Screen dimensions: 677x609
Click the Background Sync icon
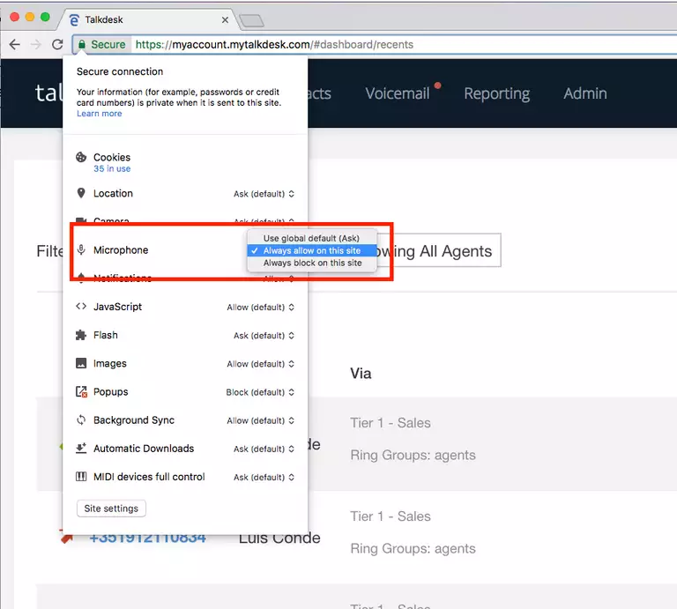[81, 420]
